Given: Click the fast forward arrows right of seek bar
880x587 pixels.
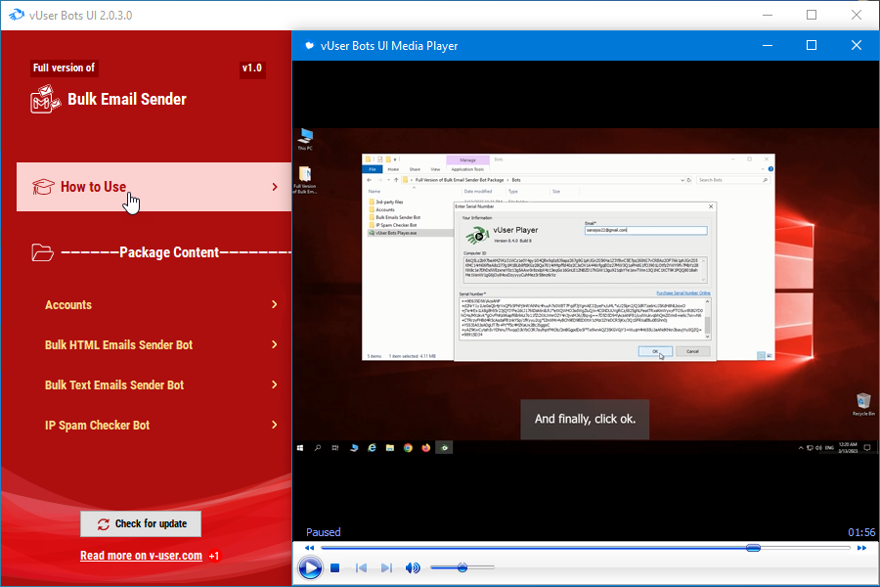Looking at the screenshot, I should coord(861,548).
